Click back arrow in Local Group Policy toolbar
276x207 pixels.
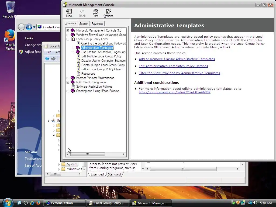click(x=47, y=58)
